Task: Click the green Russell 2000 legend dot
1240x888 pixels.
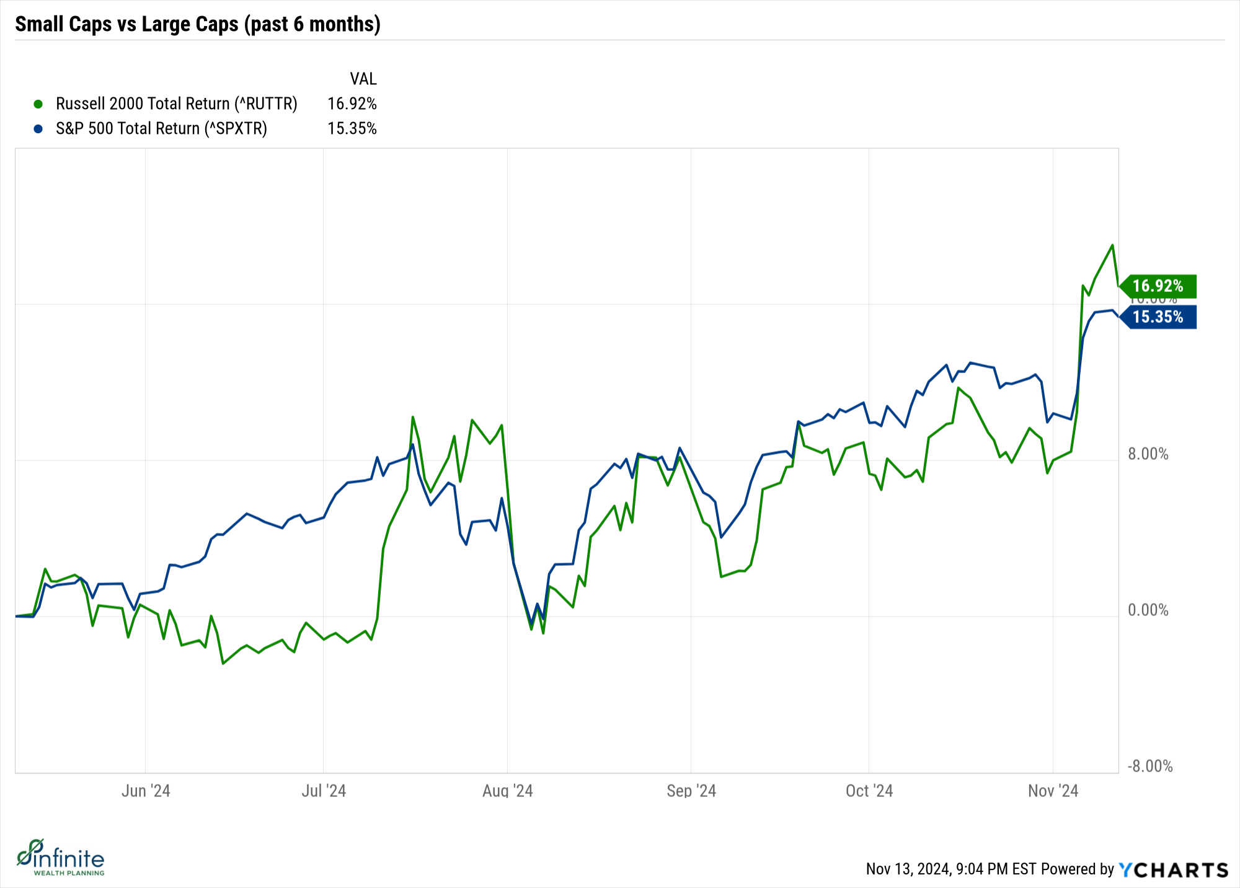Action: tap(38, 104)
